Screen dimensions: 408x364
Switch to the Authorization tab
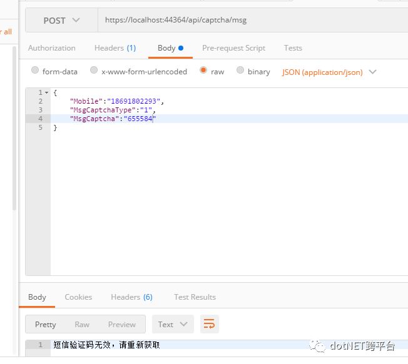click(x=52, y=48)
